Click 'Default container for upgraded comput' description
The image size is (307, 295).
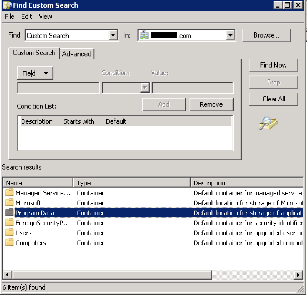coord(248,243)
